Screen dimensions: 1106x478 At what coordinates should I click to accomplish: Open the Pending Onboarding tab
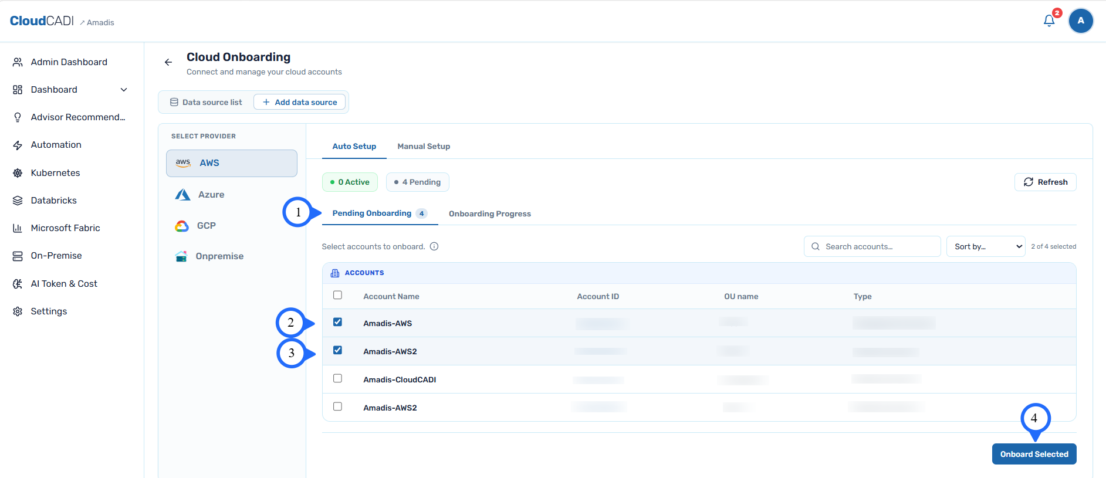click(x=380, y=213)
